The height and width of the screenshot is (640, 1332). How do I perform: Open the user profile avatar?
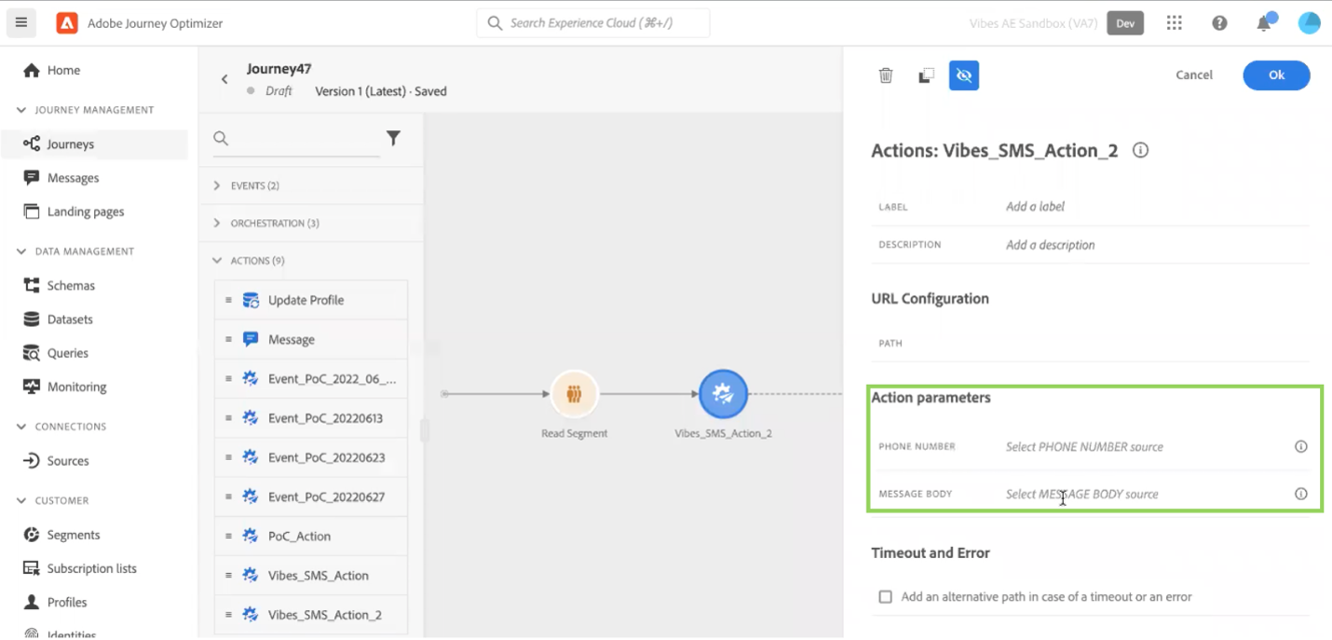click(1310, 23)
